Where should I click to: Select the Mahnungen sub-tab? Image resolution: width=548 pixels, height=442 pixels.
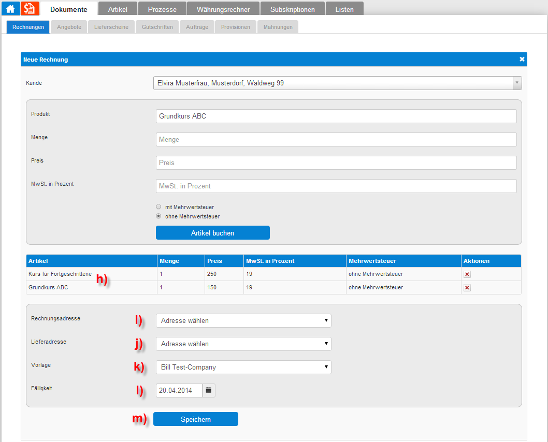click(278, 27)
